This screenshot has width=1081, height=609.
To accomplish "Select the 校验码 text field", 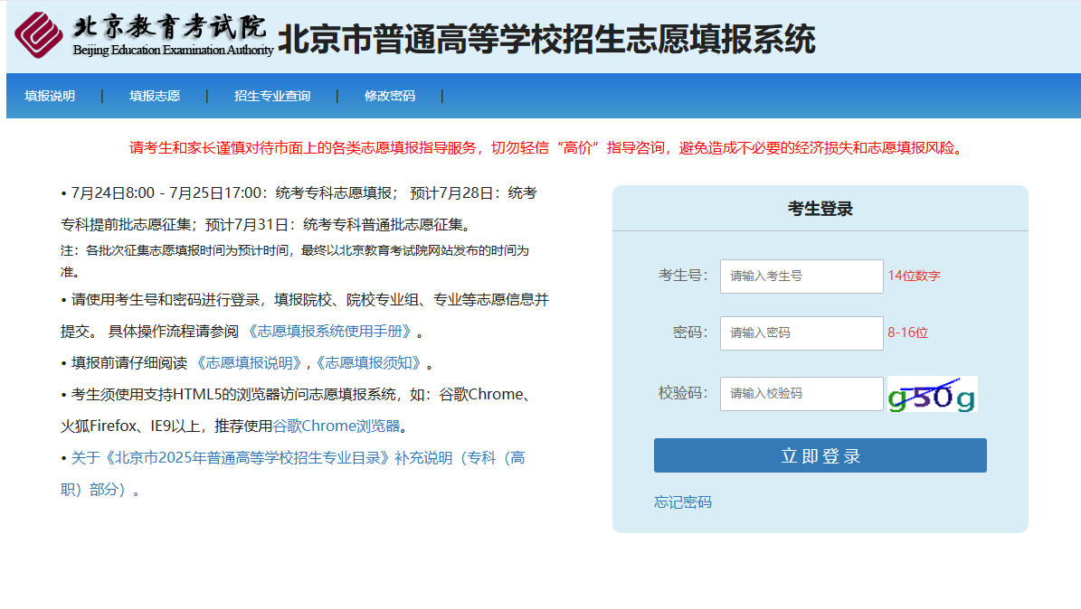I will [x=801, y=394].
